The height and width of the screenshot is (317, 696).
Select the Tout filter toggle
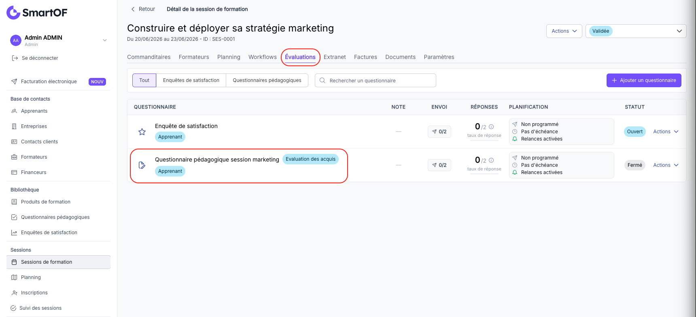click(x=144, y=80)
